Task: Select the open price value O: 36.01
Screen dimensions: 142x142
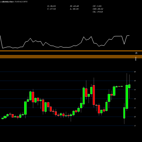Action: tap(52, 6)
